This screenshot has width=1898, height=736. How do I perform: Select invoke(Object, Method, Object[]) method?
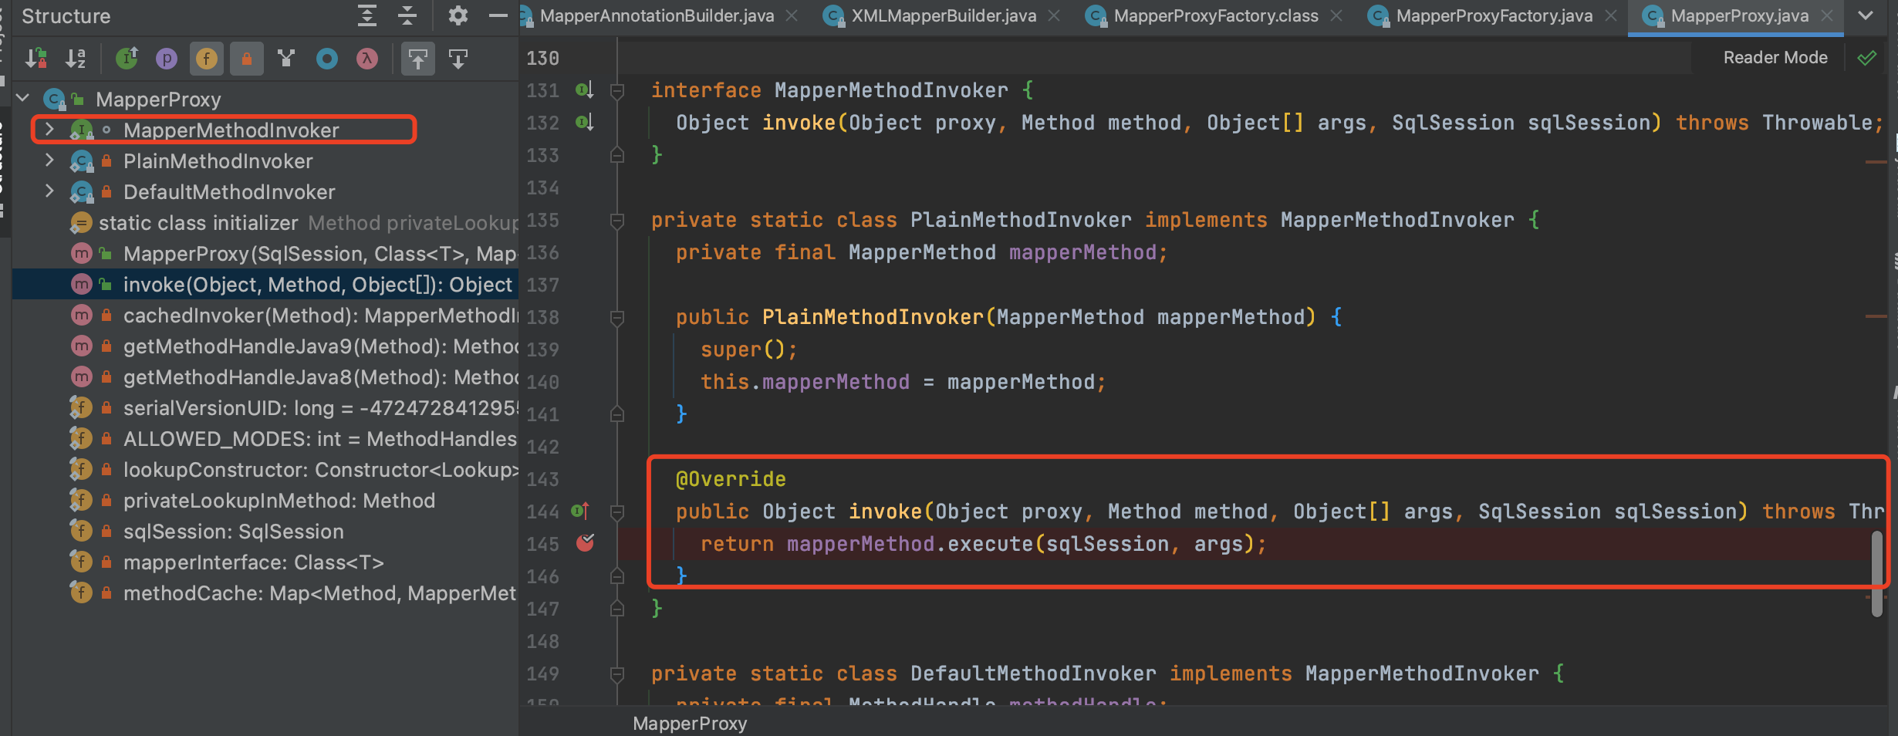pyautogui.click(x=265, y=285)
